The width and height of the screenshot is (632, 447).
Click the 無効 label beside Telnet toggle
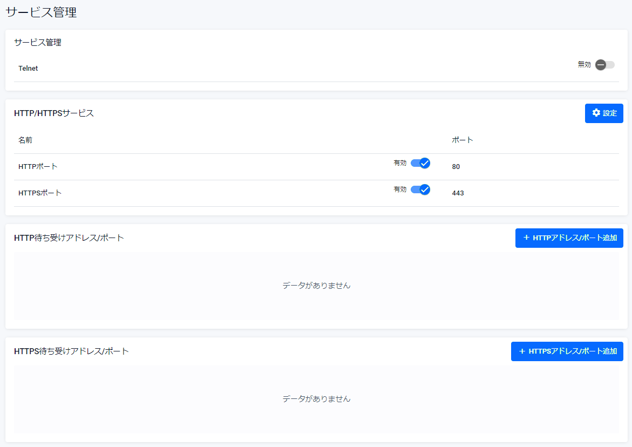584,65
